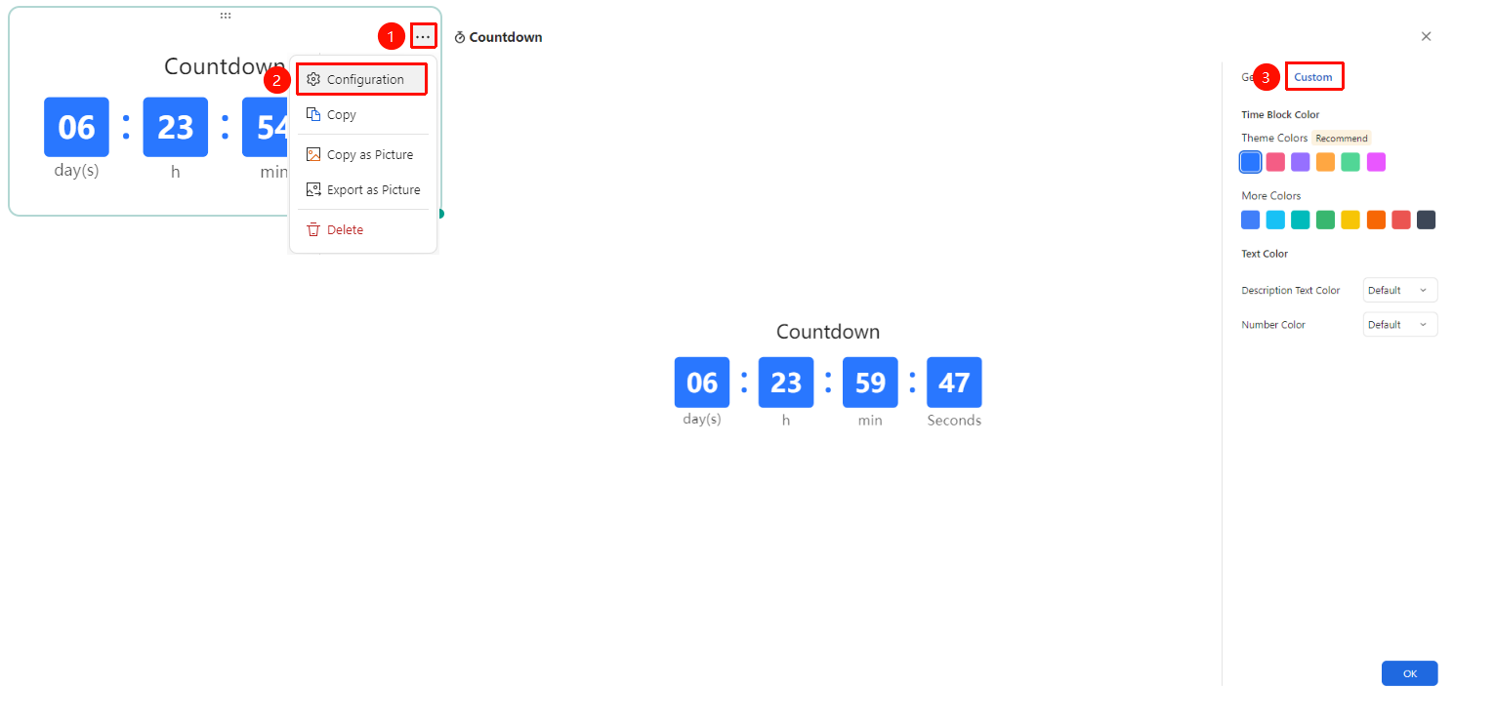Click the Countdown header title with the timer icon
Image resolution: width=1495 pixels, height=727 pixels.
click(498, 37)
